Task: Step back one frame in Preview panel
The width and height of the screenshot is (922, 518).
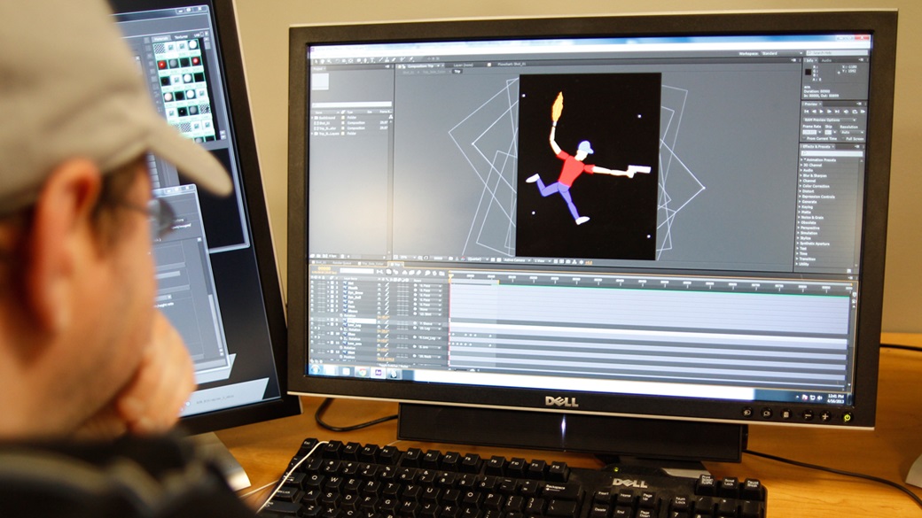Action: (815, 112)
